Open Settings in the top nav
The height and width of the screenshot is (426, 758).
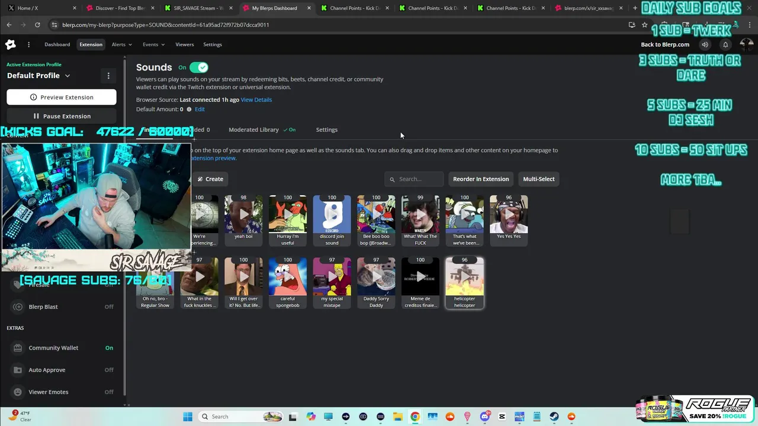click(213, 44)
